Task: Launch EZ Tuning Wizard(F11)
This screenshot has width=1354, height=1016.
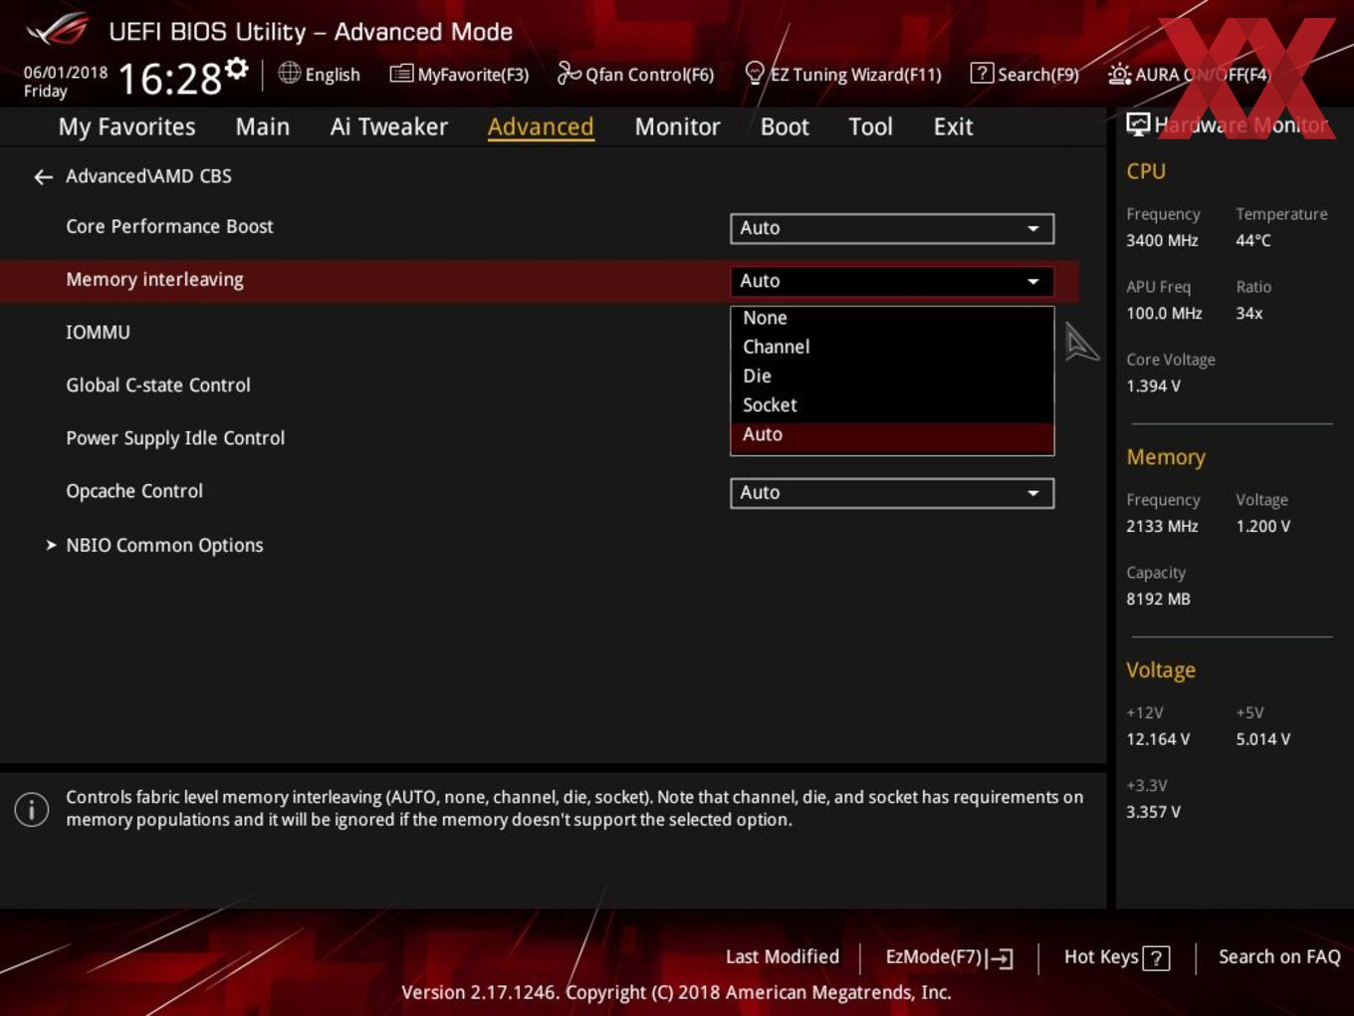Action: (842, 74)
